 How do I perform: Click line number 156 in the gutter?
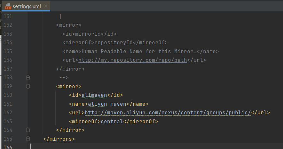[8, 60]
